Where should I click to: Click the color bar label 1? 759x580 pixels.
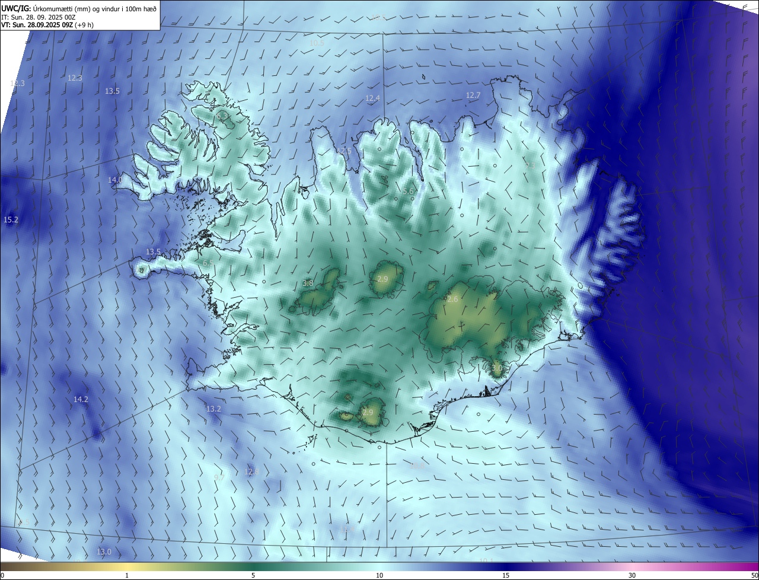point(127,575)
